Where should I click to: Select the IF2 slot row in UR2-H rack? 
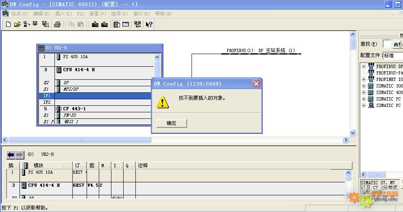click(95, 102)
